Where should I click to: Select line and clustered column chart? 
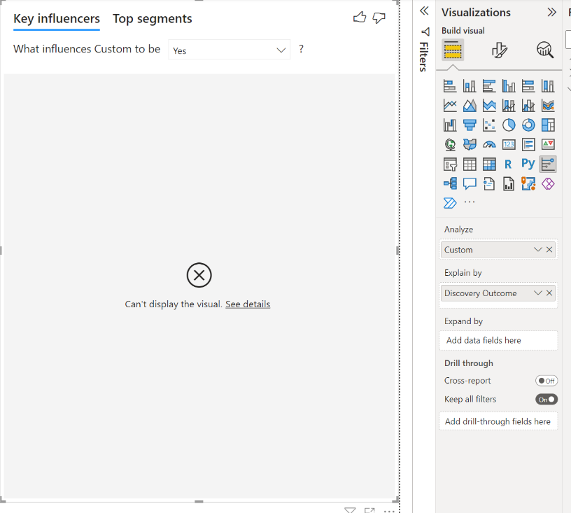tap(528, 106)
